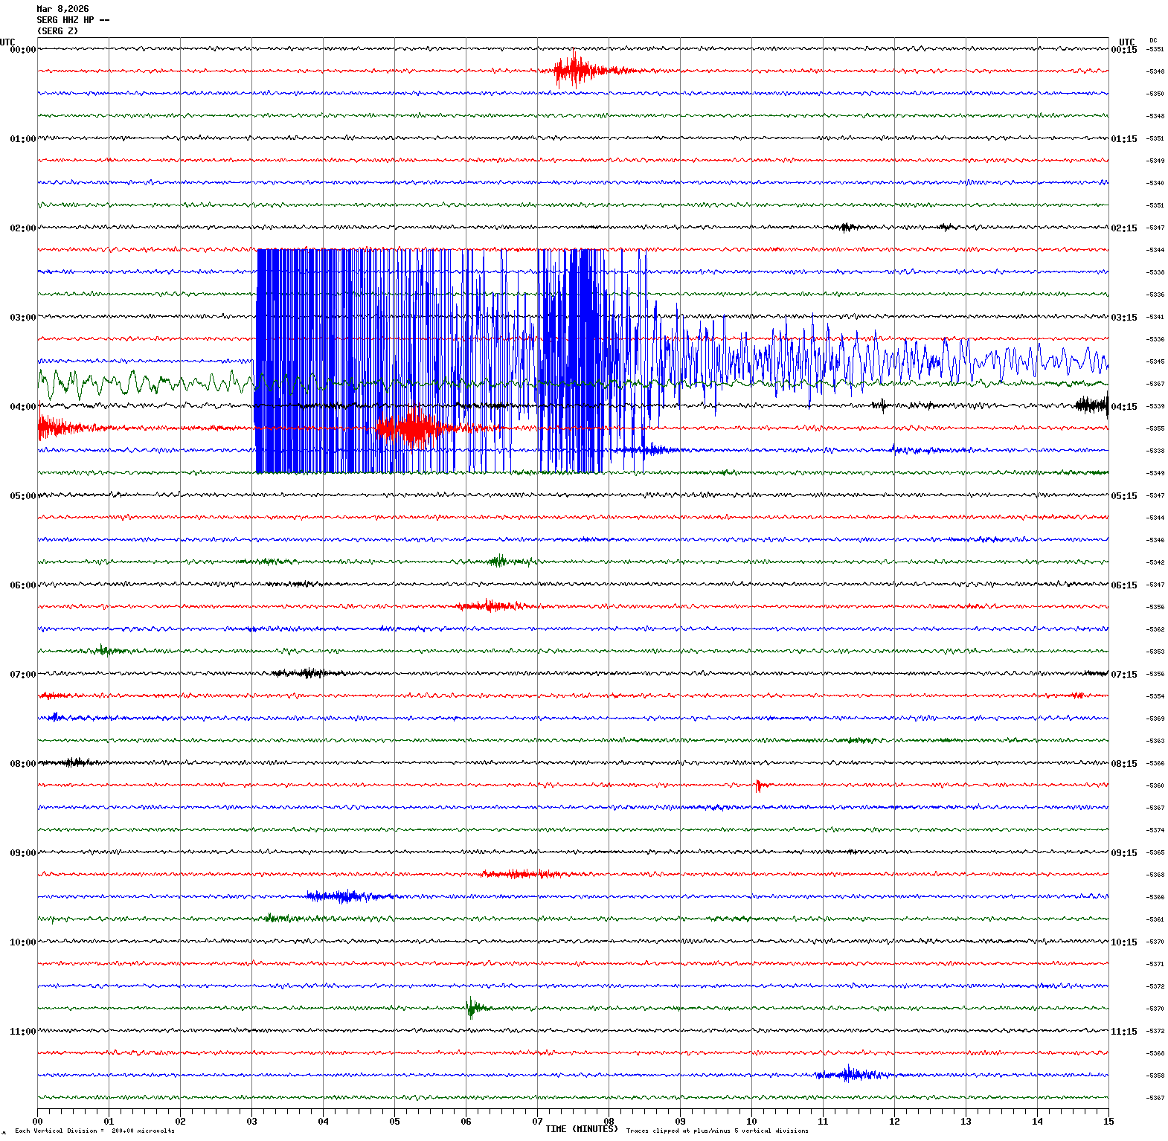Click the blue burst on the 11:30 trace
The height and width of the screenshot is (1141, 1168).
tap(850, 1074)
